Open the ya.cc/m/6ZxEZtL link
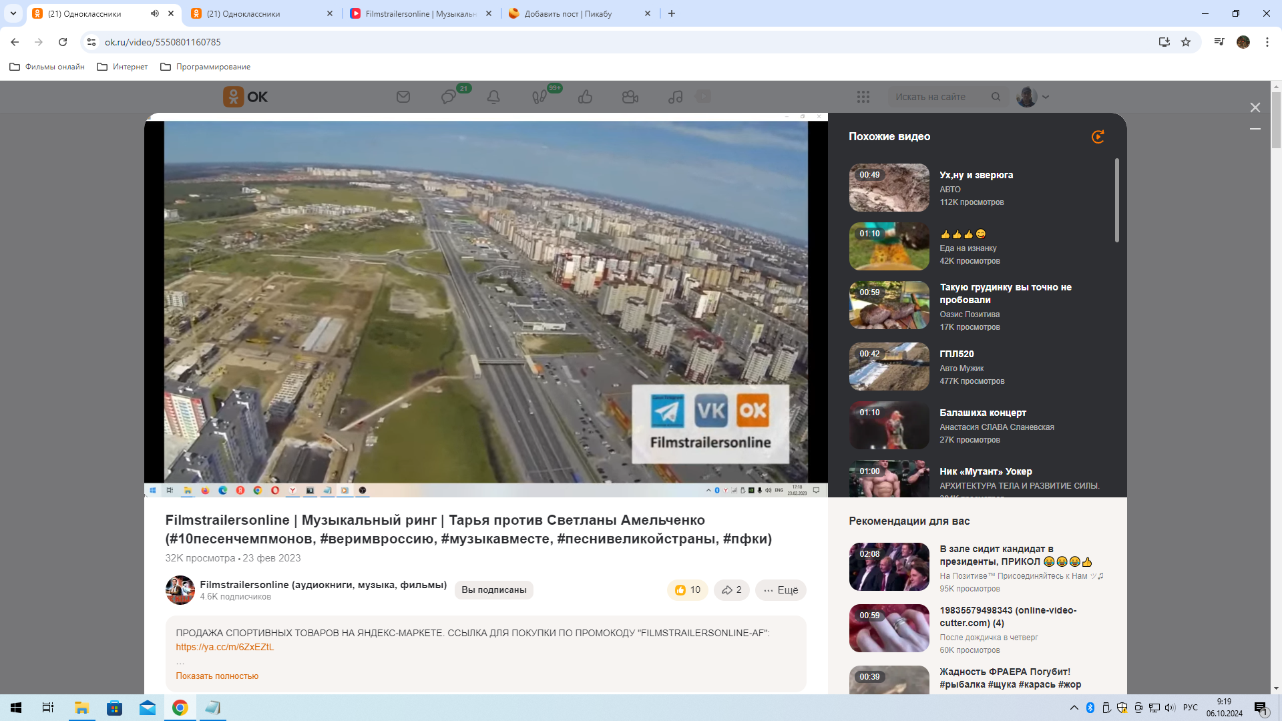1282x721 pixels. point(225,647)
